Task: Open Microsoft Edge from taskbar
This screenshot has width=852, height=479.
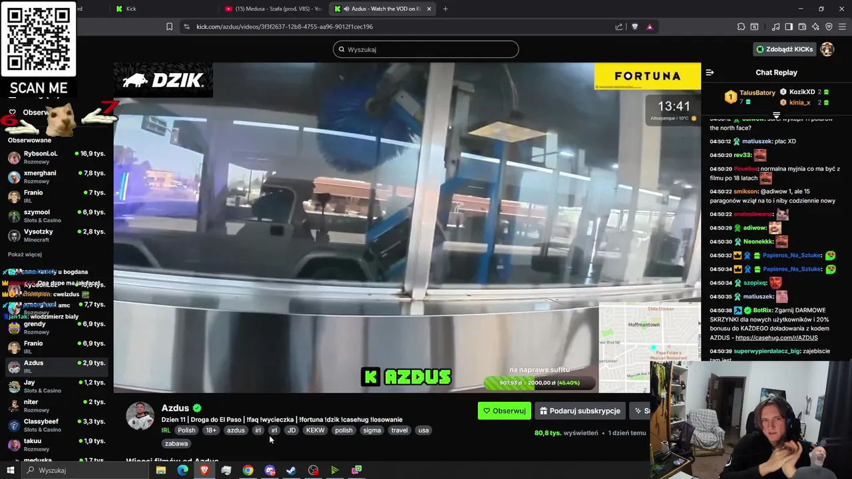Action: [x=182, y=470]
